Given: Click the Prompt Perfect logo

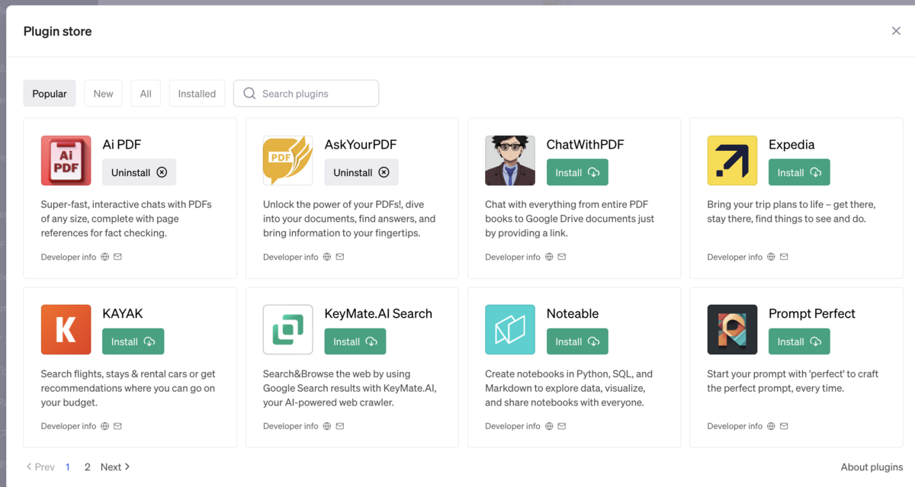Looking at the screenshot, I should [x=732, y=330].
